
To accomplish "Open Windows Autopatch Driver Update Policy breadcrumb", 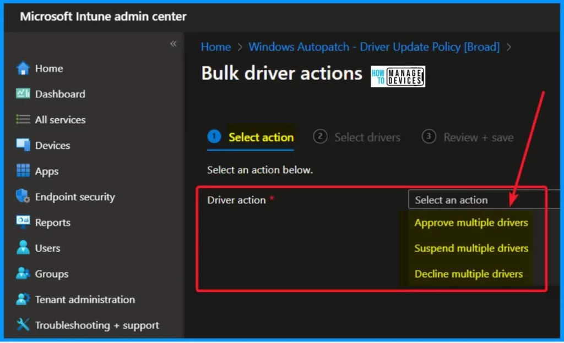I will [374, 47].
